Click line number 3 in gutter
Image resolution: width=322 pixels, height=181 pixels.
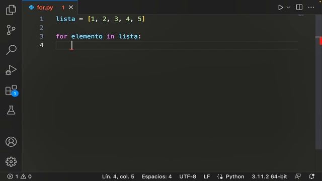click(x=42, y=36)
